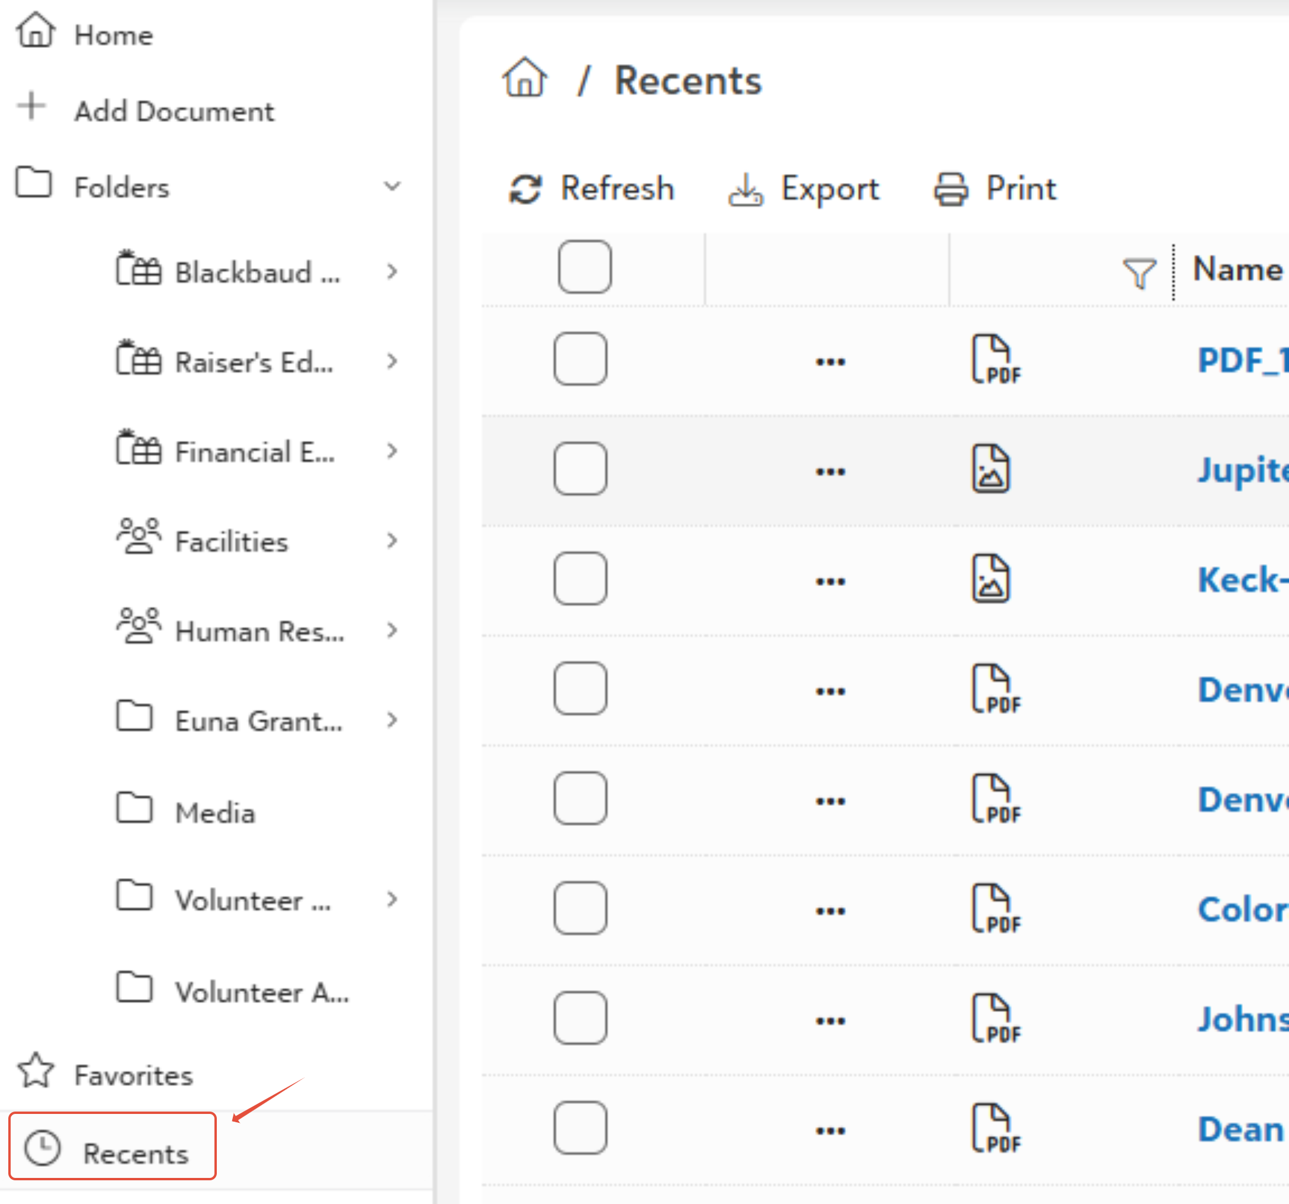
Task: Open the Johns document link
Action: [x=1242, y=1019]
